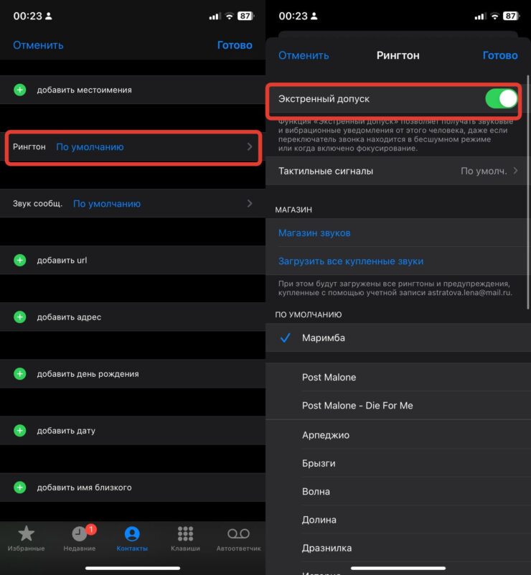The image size is (531, 575).
Task: Switch to the Клавиши keypad tab
Action: coord(185,538)
